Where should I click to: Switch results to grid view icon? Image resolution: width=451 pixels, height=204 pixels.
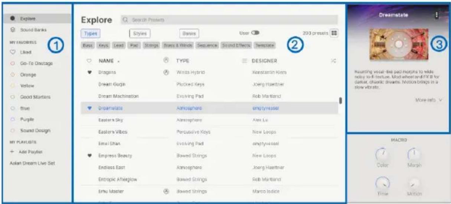pyautogui.click(x=334, y=33)
